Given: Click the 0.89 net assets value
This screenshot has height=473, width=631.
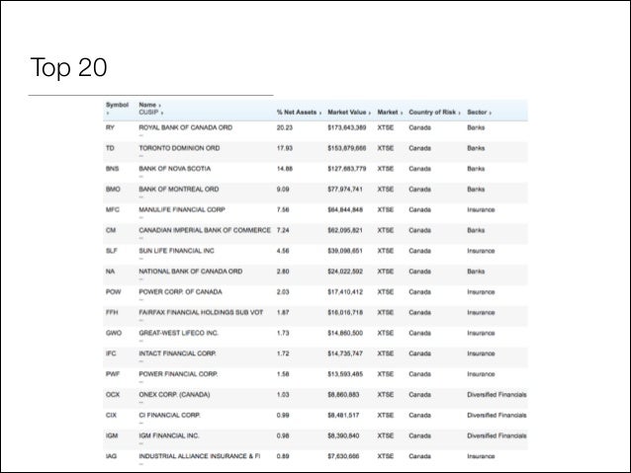Looking at the screenshot, I should point(283,456).
